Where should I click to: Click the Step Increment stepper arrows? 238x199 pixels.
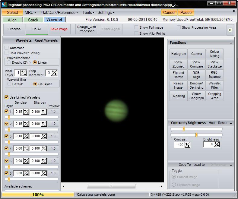pos(54,73)
